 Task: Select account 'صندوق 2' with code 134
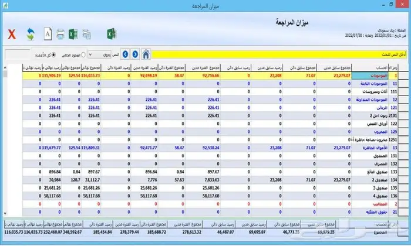pos(369,180)
